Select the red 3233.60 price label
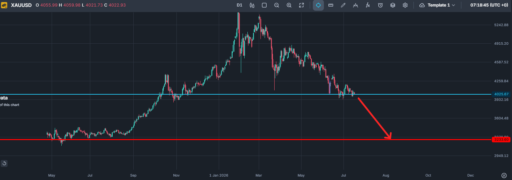 pyautogui.click(x=501, y=139)
